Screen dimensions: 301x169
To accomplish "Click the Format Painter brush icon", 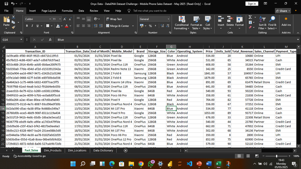I will point(14,27).
